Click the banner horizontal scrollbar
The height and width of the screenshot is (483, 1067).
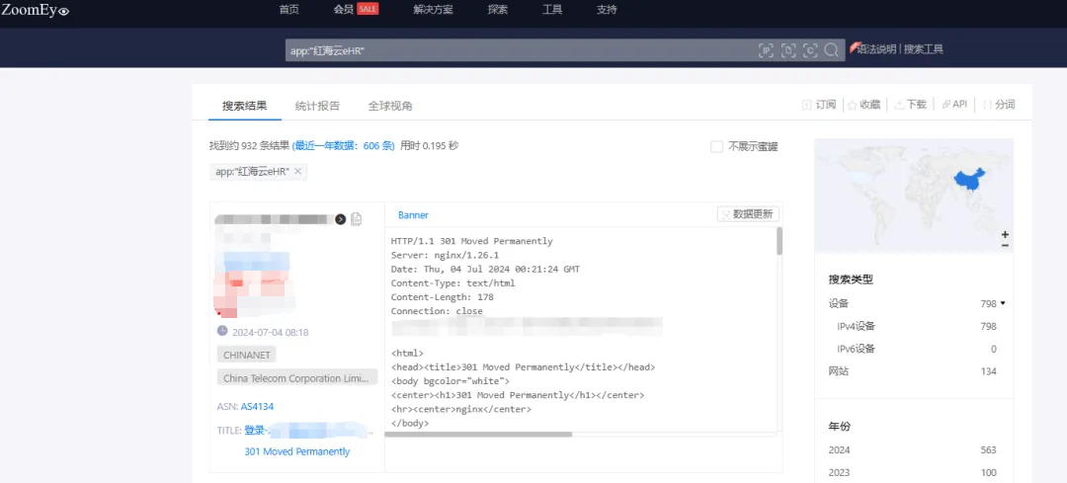(x=479, y=434)
